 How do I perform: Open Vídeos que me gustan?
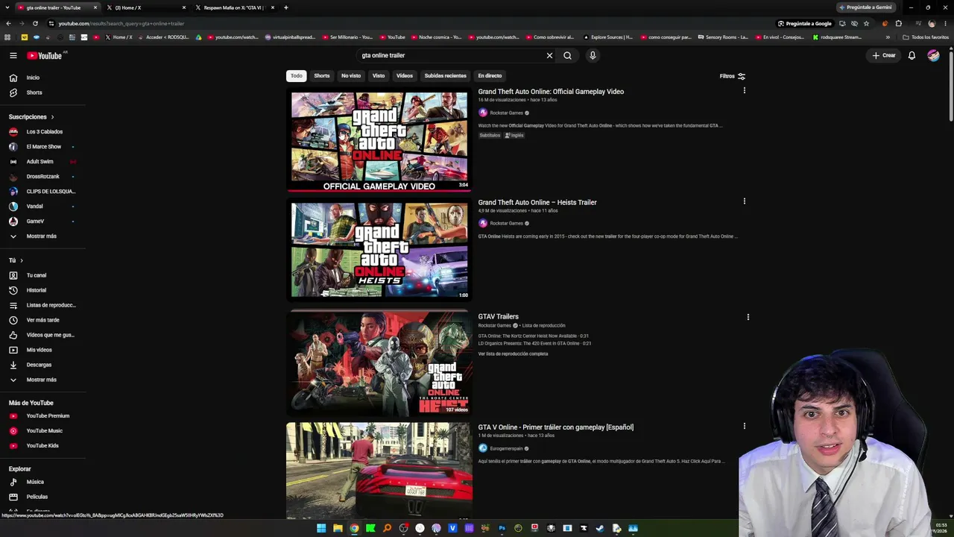click(42, 335)
